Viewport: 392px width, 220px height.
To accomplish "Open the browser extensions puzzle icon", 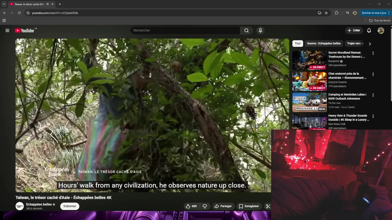I will [337, 13].
